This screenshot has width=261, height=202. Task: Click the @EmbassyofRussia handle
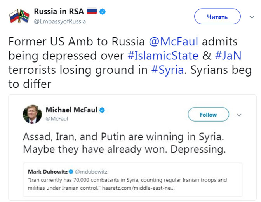[x=60, y=21]
